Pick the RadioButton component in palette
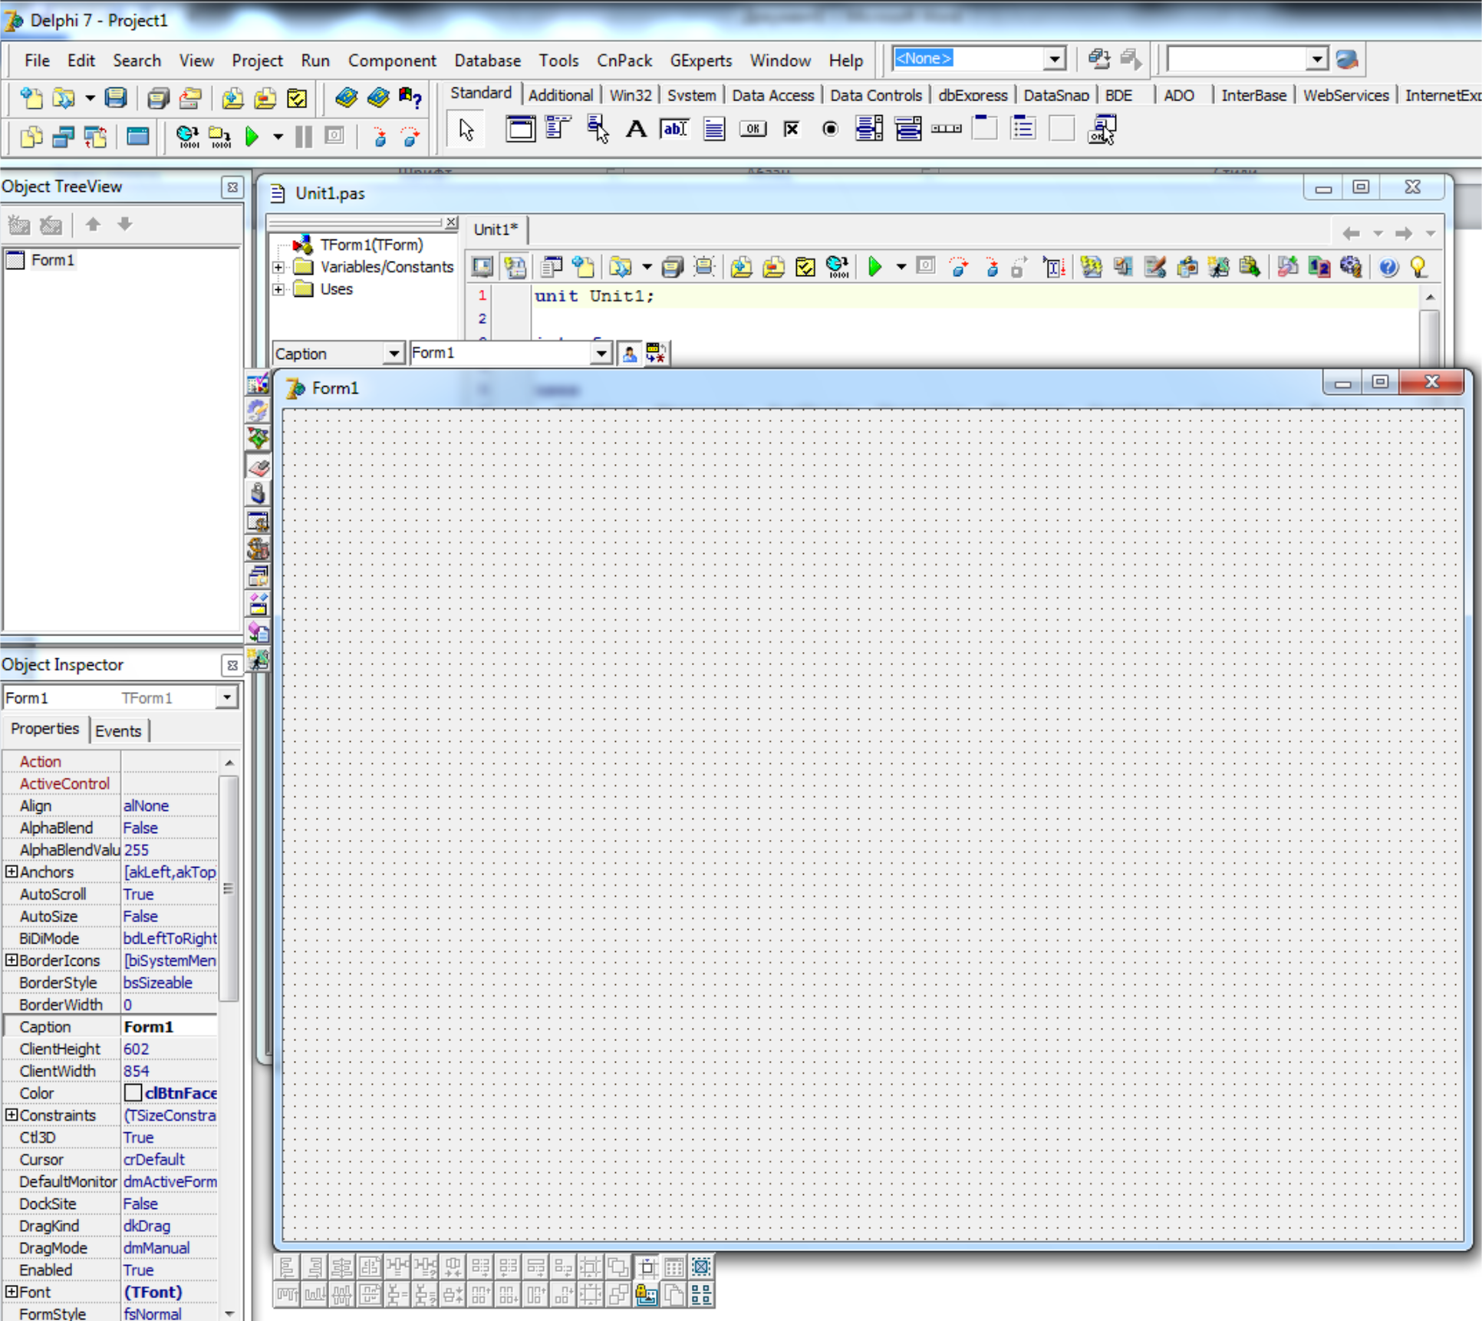This screenshot has width=1482, height=1321. point(830,129)
